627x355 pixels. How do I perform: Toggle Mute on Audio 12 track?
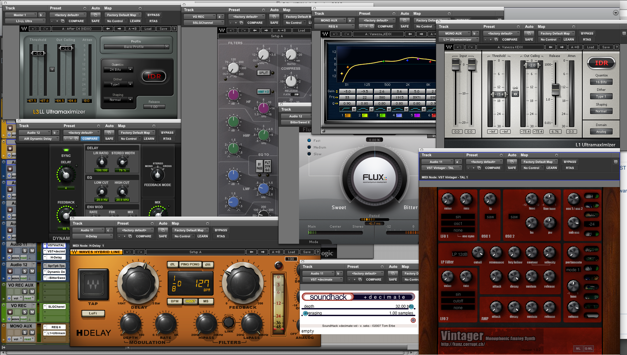[32, 271]
